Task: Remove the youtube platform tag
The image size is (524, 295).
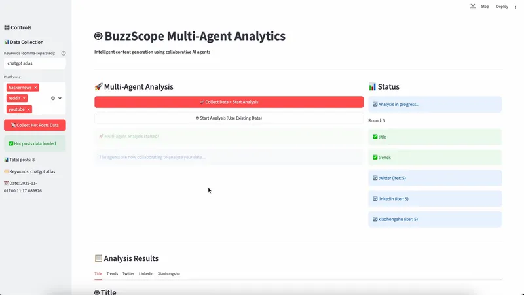Action: 29,109
